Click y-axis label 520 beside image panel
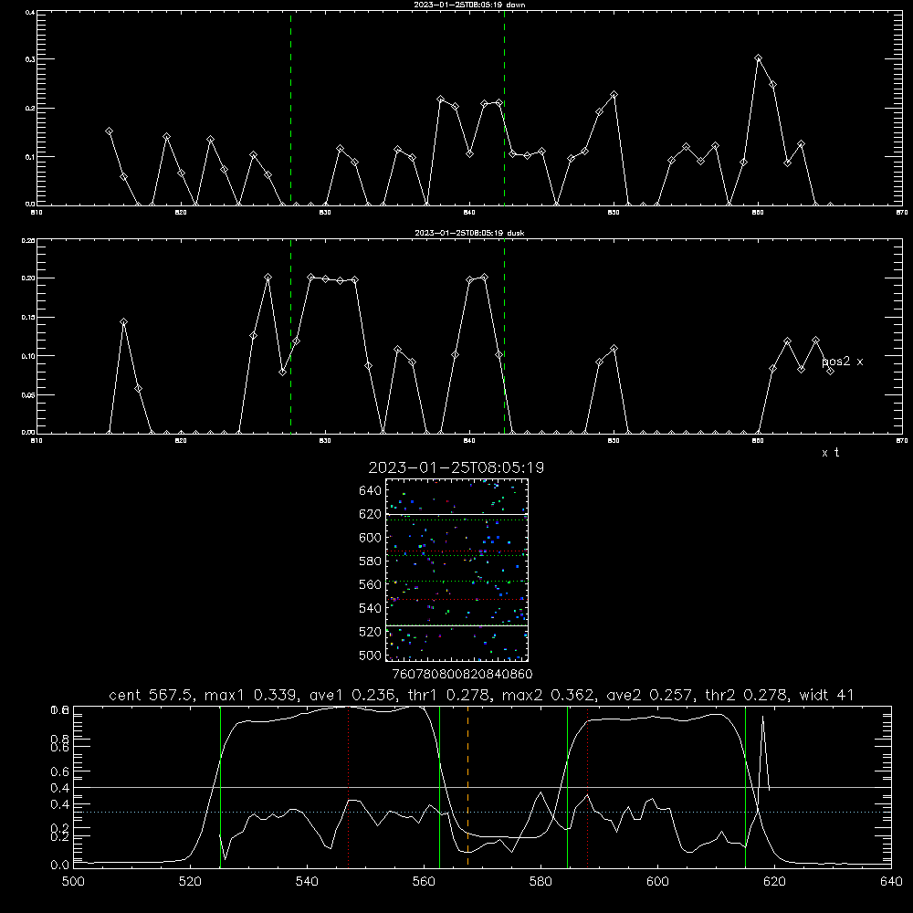This screenshot has width=913, height=913. (371, 632)
